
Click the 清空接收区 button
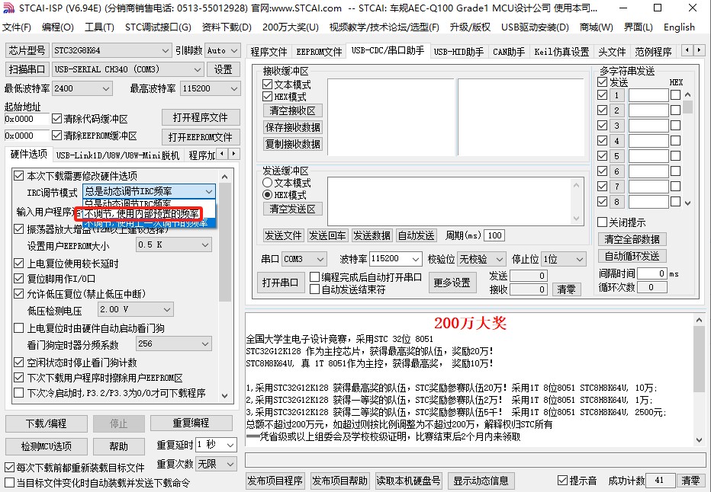292,110
